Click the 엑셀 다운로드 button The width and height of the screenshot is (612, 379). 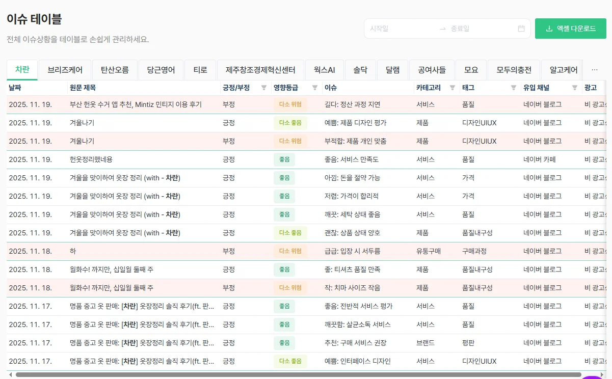[x=570, y=29]
